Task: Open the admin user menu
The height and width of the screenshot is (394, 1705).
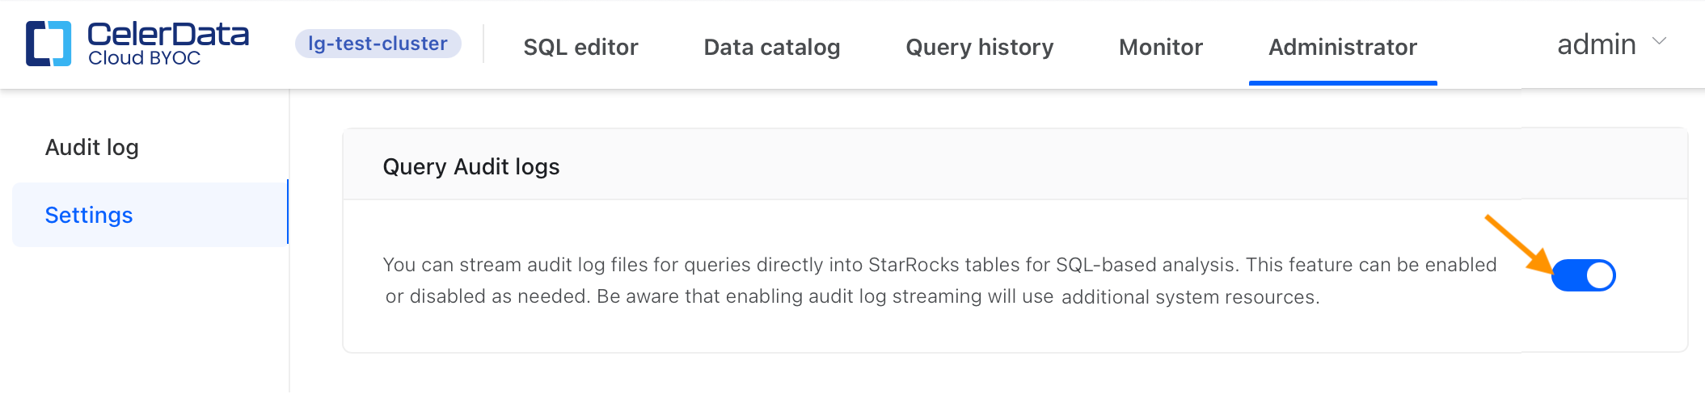Action: click(x=1597, y=44)
